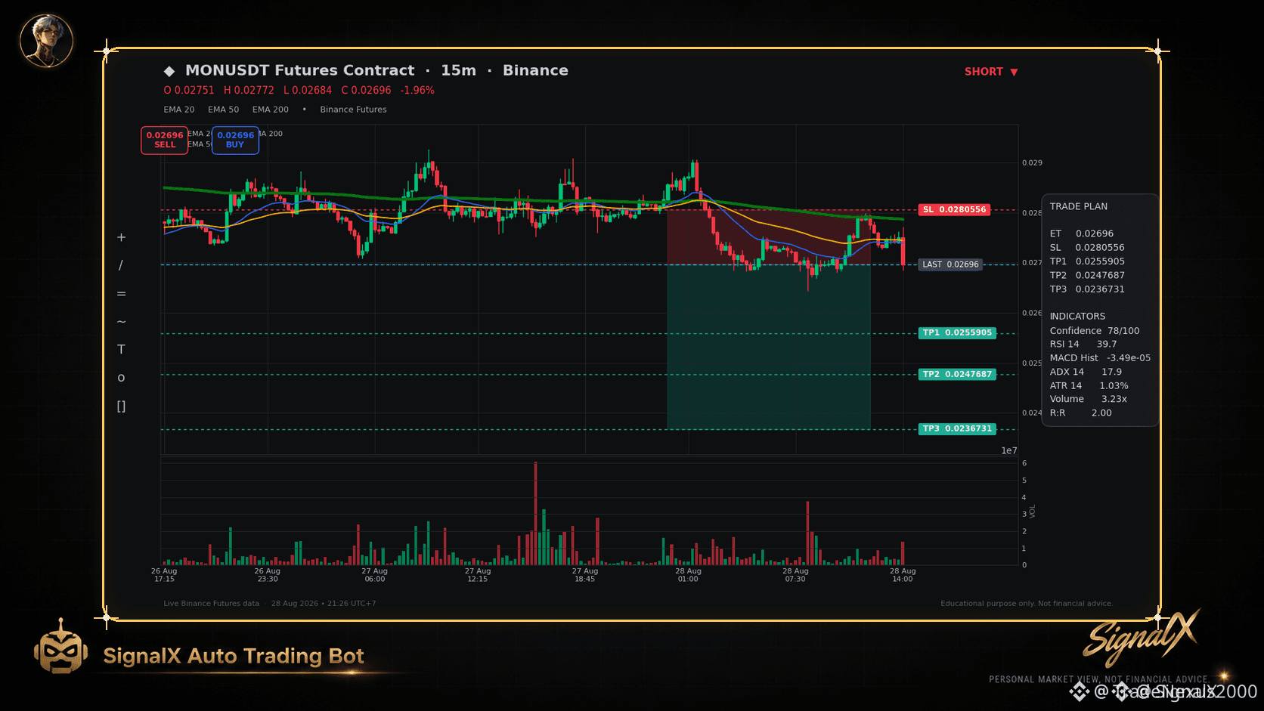Select the circle shape tool
This screenshot has height=711, width=1264.
point(121,378)
